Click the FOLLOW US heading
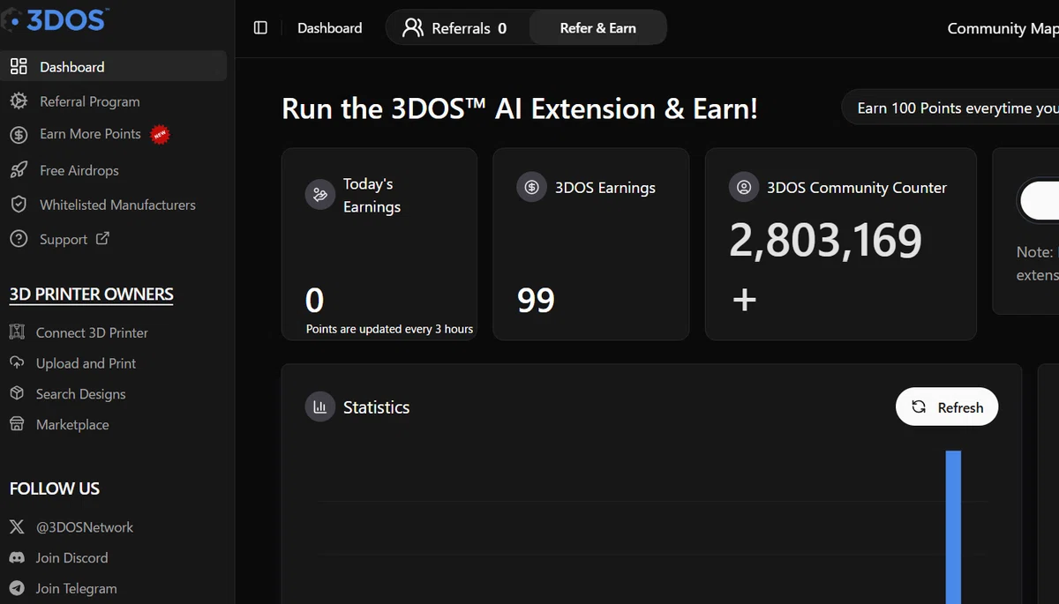This screenshot has width=1059, height=604. click(x=55, y=488)
